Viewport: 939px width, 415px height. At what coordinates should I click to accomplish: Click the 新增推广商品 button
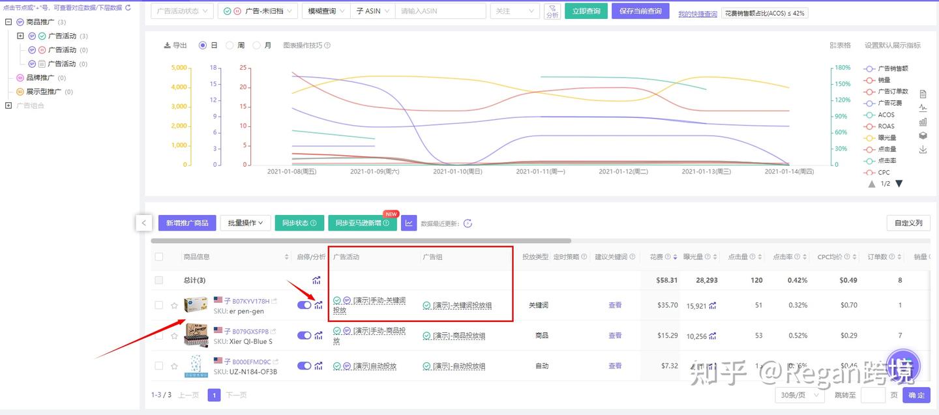click(x=187, y=223)
